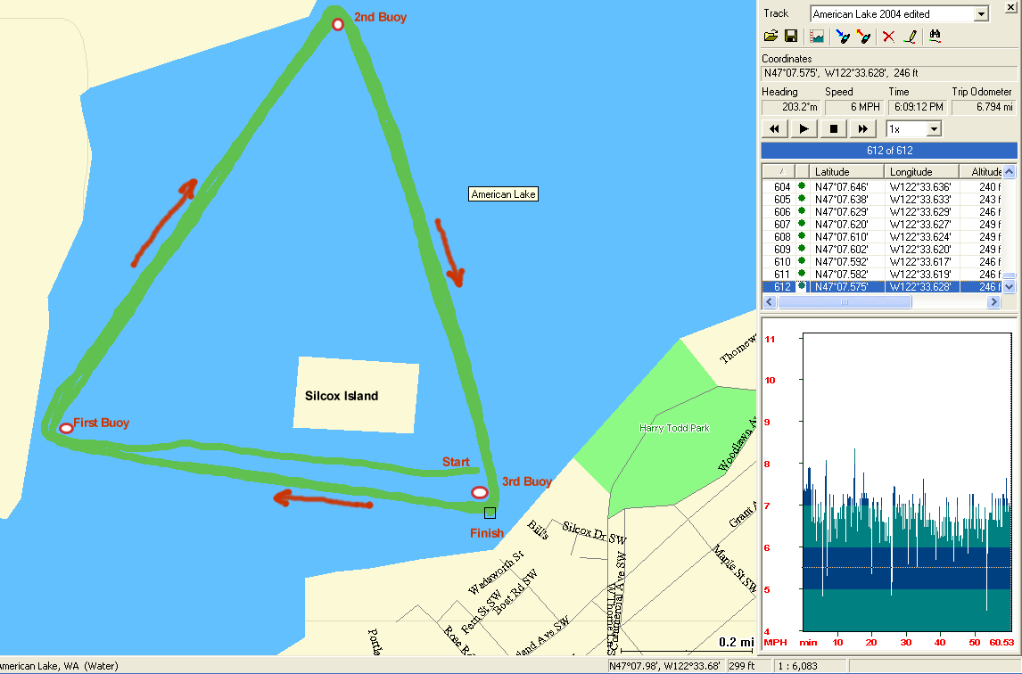Image resolution: width=1022 pixels, height=674 pixels.
Task: Click the horizontal scrollbar right arrow in table
Action: (x=994, y=303)
